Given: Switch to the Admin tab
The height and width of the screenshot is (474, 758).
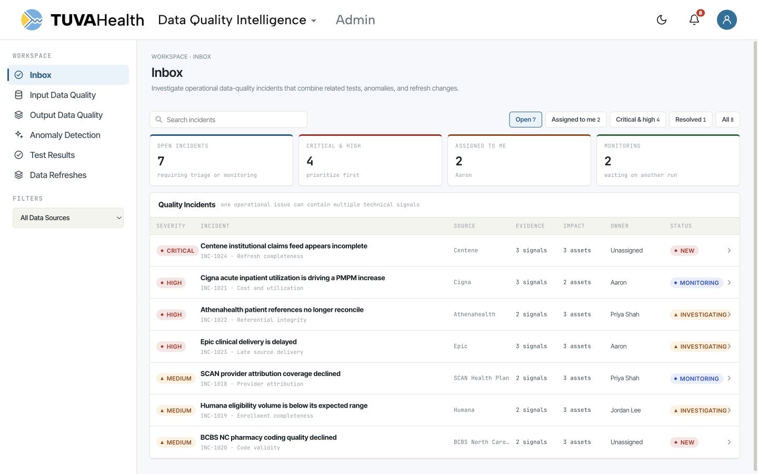Looking at the screenshot, I should point(355,20).
